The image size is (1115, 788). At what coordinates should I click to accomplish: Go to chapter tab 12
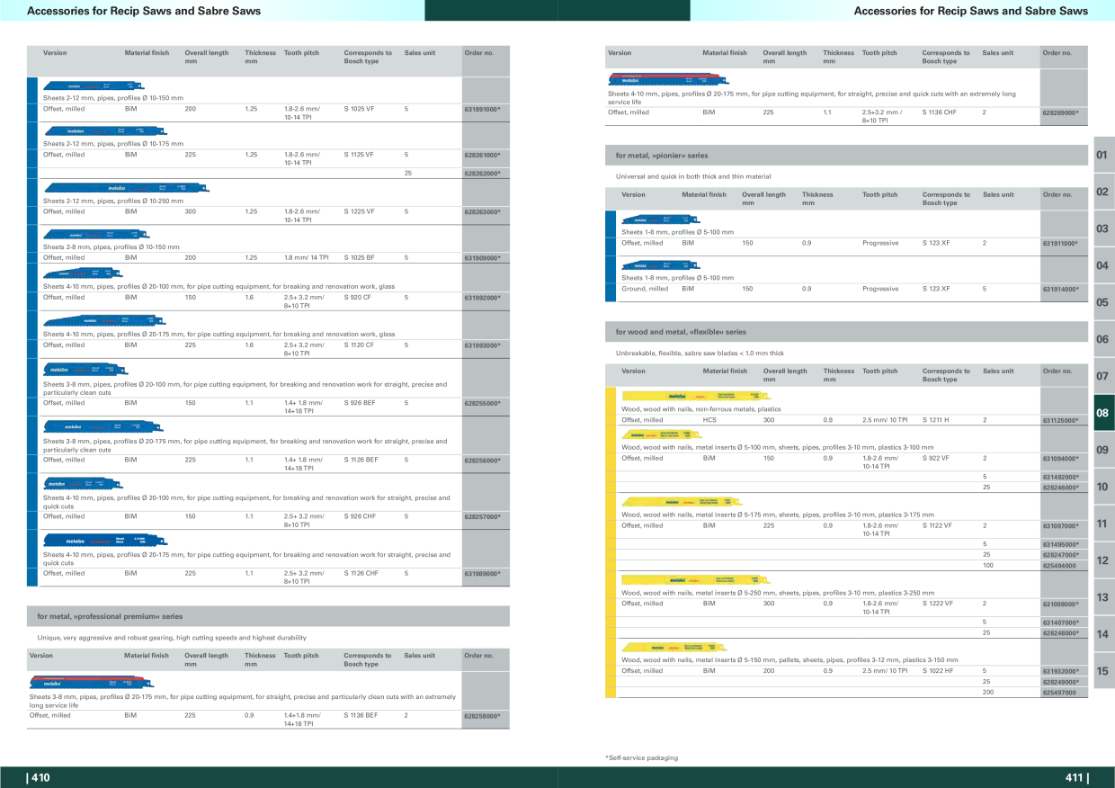point(1102,560)
